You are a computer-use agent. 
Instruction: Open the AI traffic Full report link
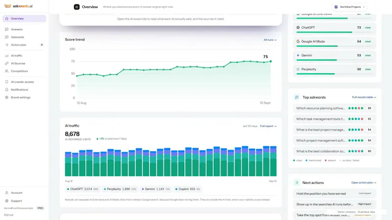pos(268,126)
